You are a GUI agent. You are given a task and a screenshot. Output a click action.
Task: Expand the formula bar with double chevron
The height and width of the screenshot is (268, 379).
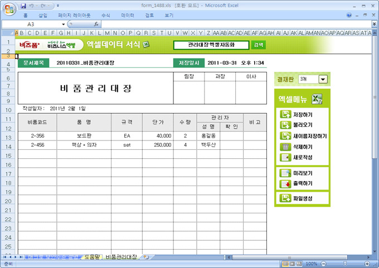[375, 24]
